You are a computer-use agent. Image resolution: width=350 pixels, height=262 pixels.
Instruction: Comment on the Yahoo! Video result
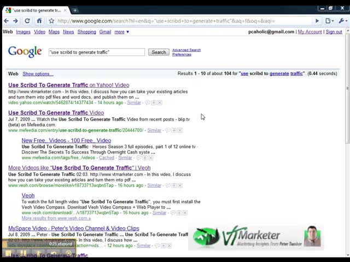click(148, 103)
